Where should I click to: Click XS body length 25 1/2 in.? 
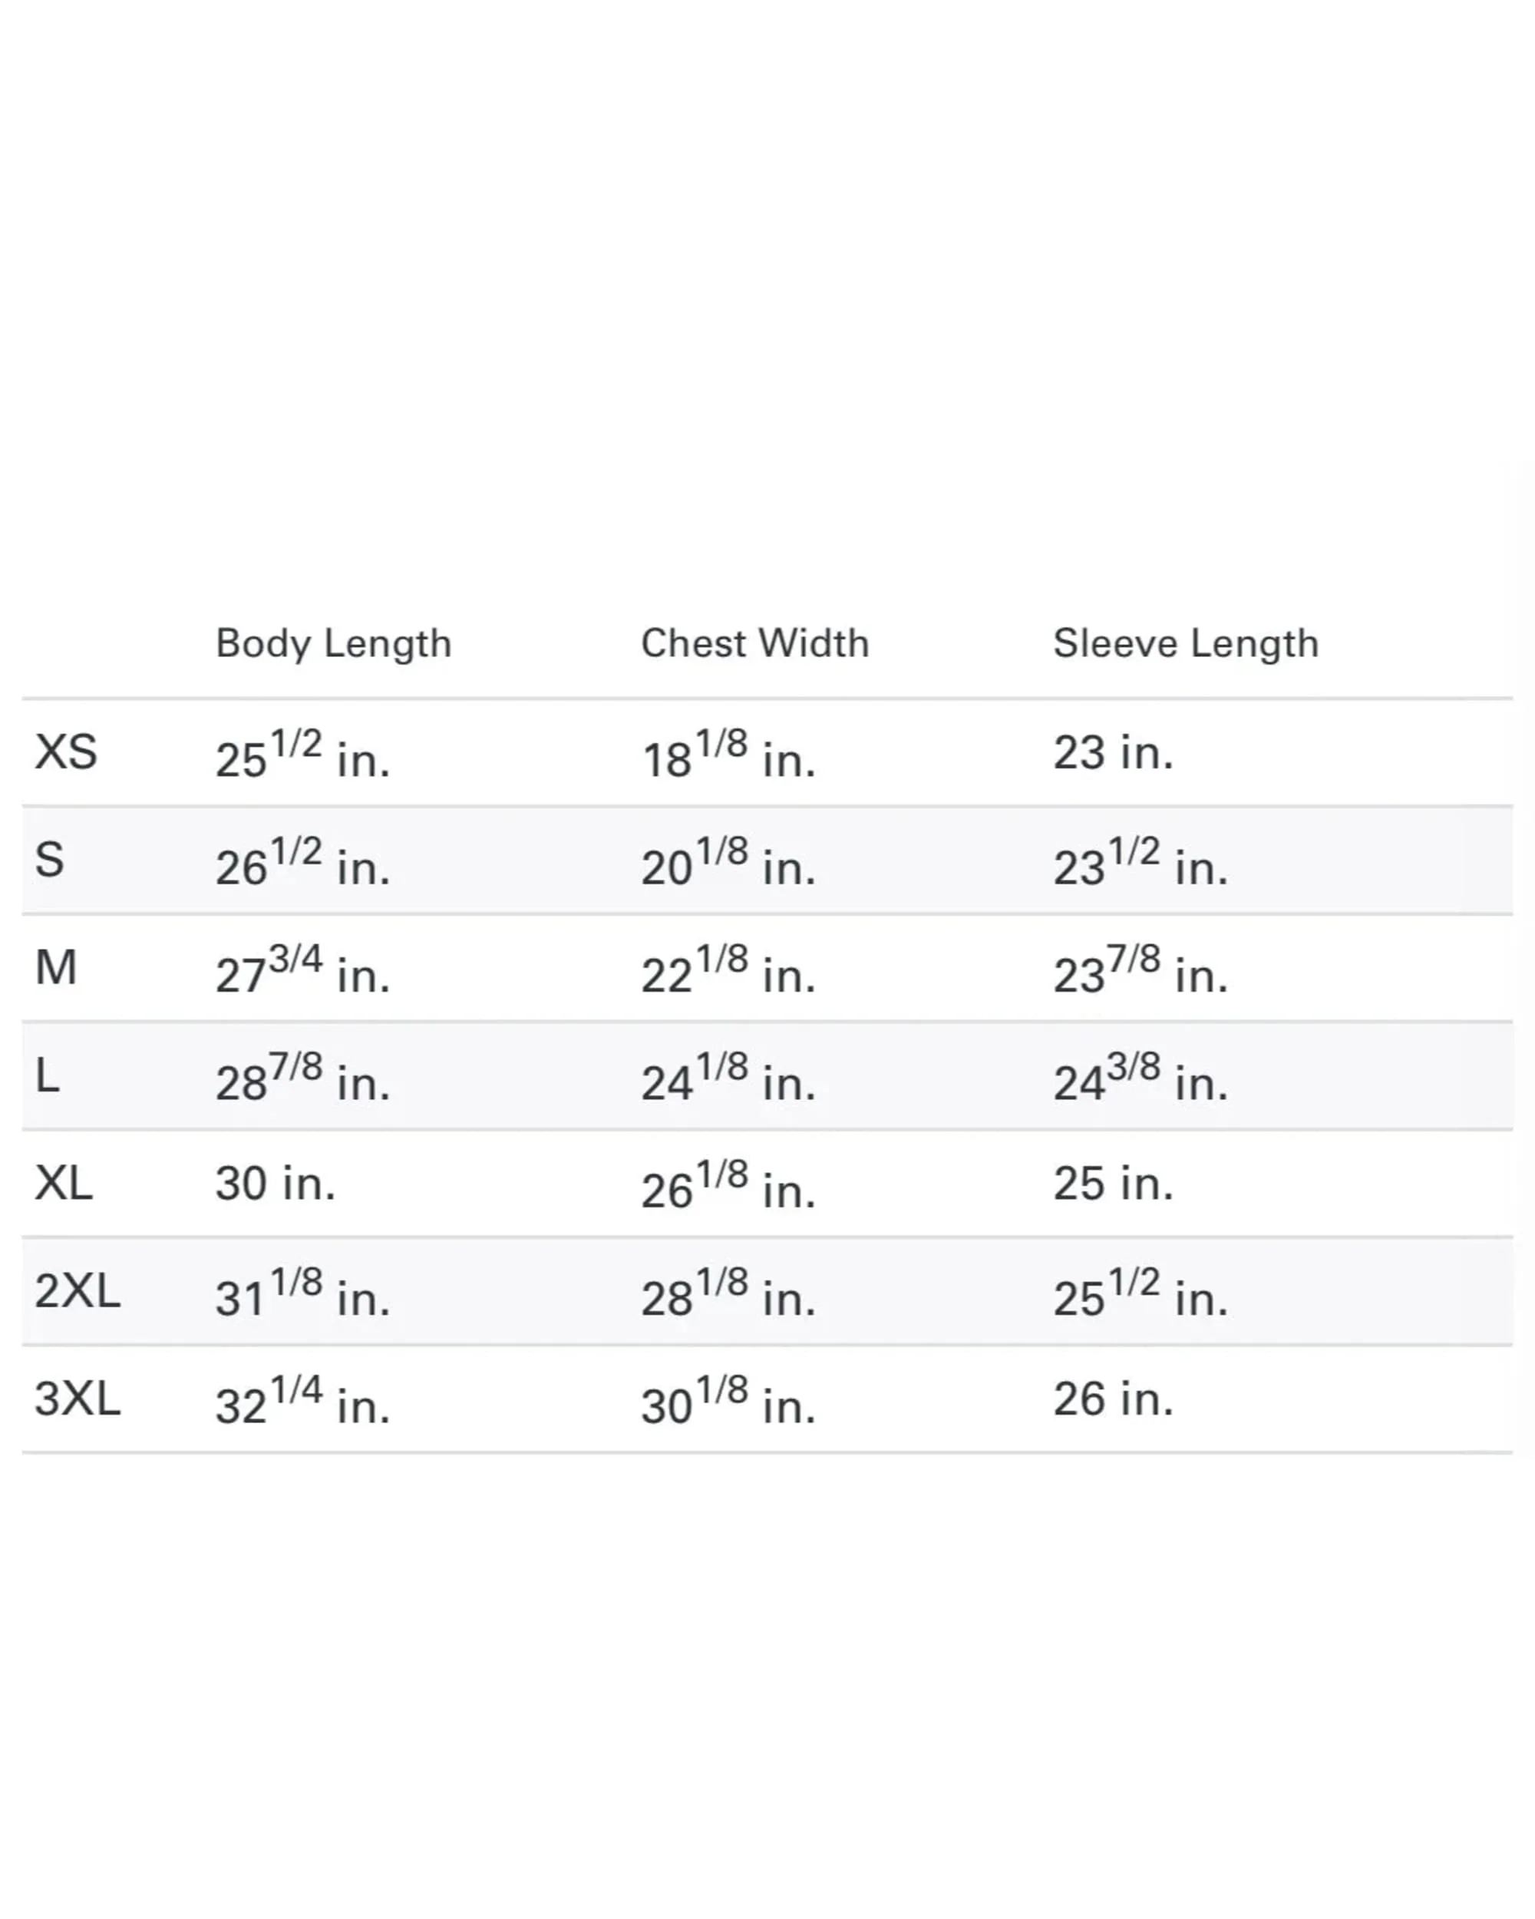coord(302,755)
